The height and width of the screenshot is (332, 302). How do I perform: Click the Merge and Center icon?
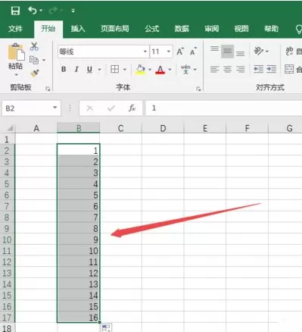tap(289, 69)
